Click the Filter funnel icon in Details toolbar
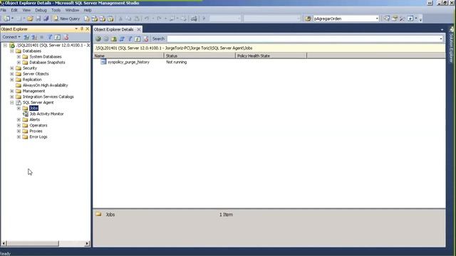This screenshot has width=456, height=256. [x=130, y=38]
